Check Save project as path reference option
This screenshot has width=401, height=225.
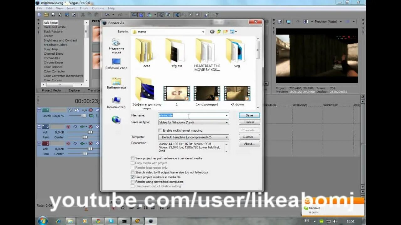pos(133,158)
